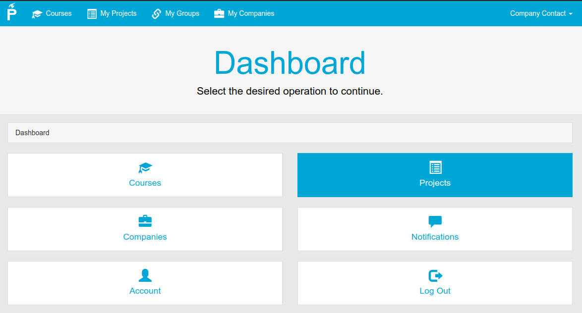Open the Account label on the dashboard tile
This screenshot has width=582, height=313.
[x=145, y=291]
